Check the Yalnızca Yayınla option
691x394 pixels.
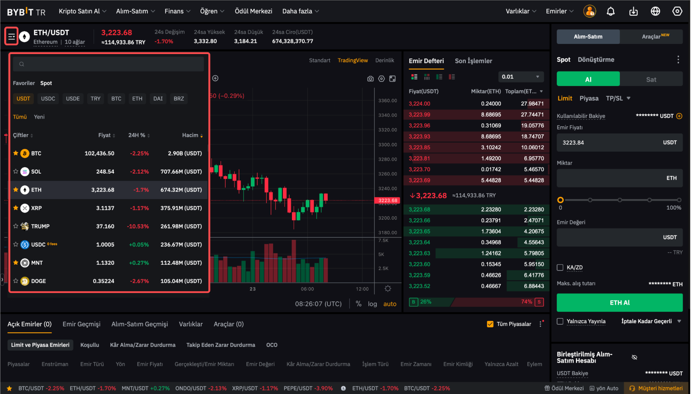tap(560, 321)
